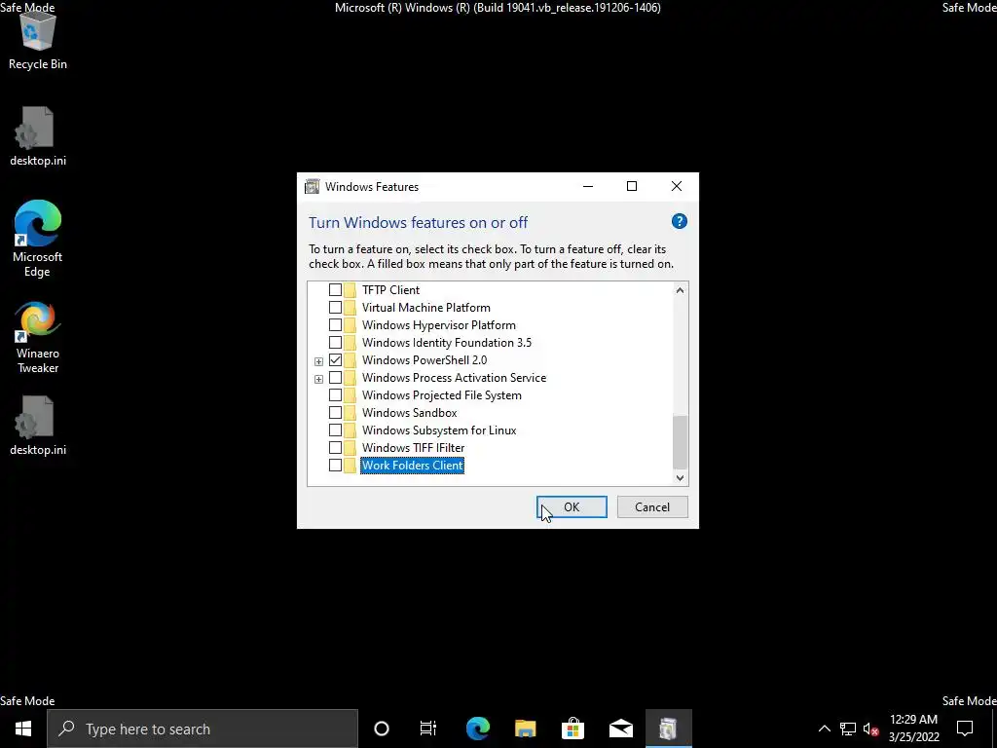Select the Windows Subsystem for Linux label

439,430
